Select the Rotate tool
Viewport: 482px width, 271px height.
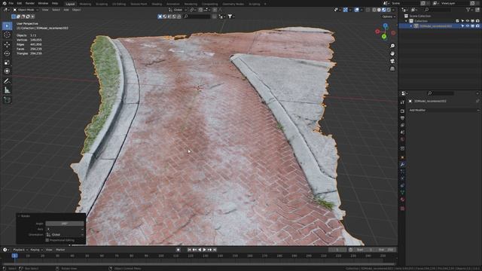(7, 53)
